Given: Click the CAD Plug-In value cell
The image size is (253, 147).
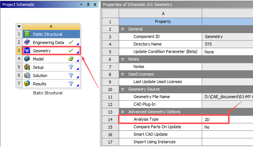Looking at the screenshot, I should tap(227, 105).
